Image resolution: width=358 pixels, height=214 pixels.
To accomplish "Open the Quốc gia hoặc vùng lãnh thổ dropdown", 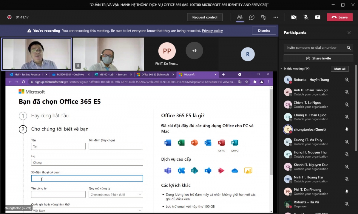I will pyautogui.click(x=87, y=210).
